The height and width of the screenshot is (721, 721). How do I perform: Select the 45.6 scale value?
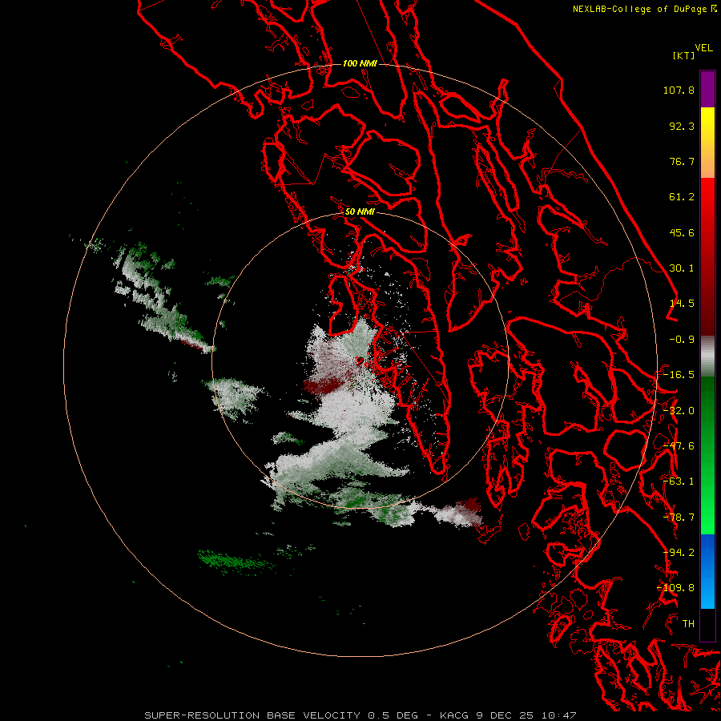pyautogui.click(x=682, y=232)
